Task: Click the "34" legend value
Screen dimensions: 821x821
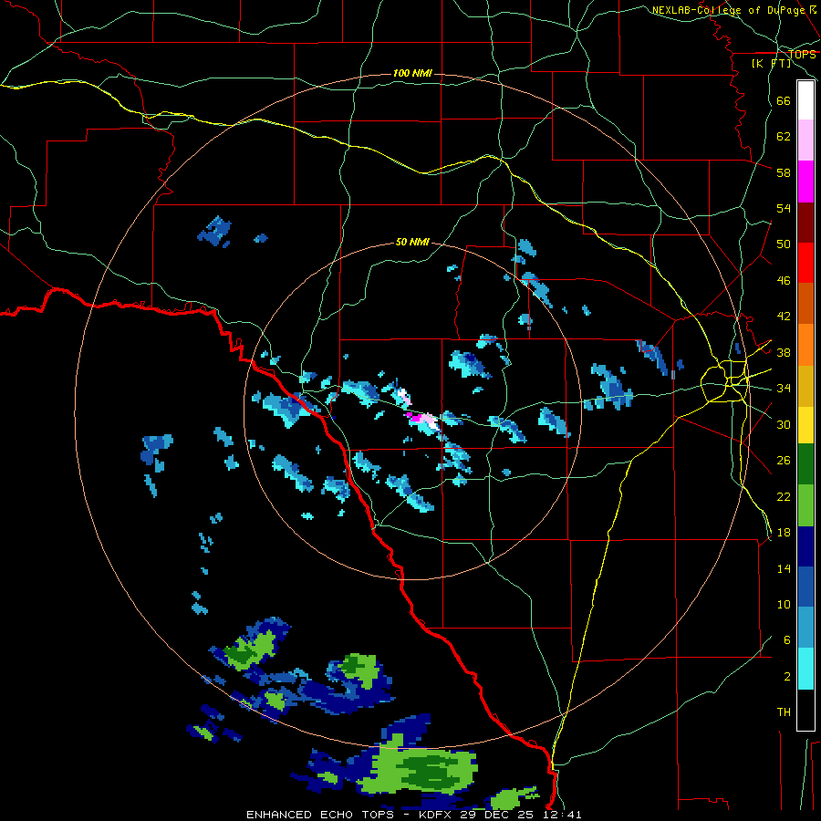Action: pos(784,388)
